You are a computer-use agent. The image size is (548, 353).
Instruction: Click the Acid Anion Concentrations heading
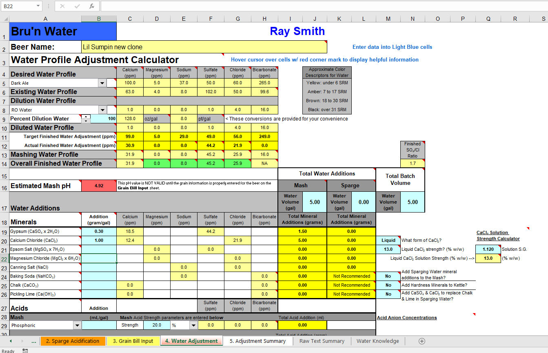click(407, 318)
